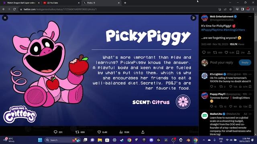This screenshot has width=257, height=144.
Task: Open Mob Entertainment profile avatar
Action: [x=204, y=18]
